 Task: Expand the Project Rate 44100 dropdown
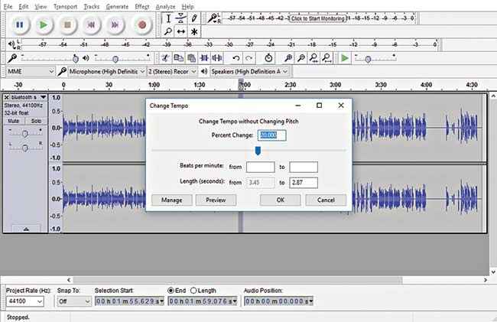25,301
